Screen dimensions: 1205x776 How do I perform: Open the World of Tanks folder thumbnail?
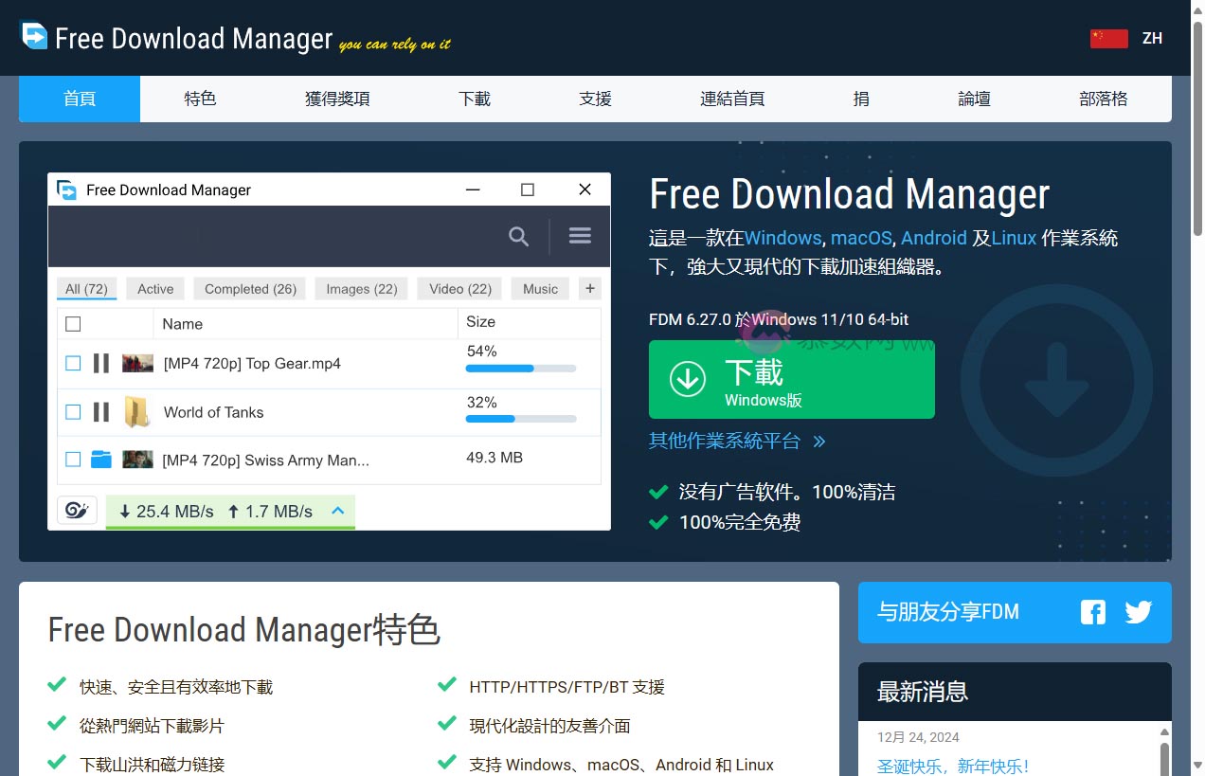(x=137, y=412)
